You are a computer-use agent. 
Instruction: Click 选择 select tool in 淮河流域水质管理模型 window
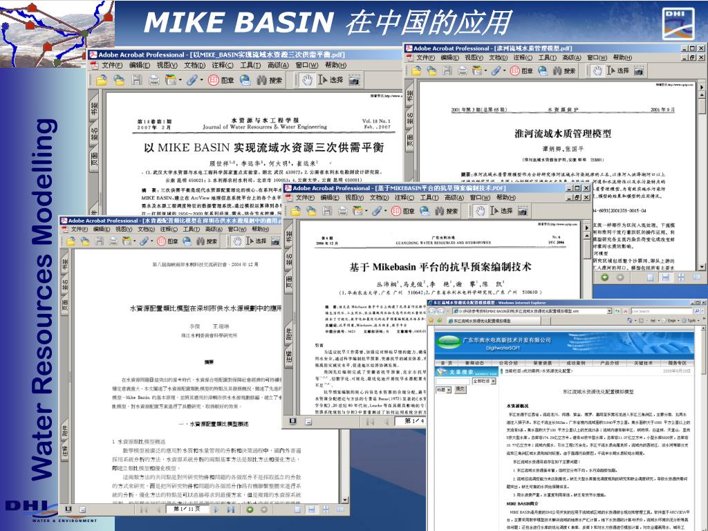pos(618,71)
